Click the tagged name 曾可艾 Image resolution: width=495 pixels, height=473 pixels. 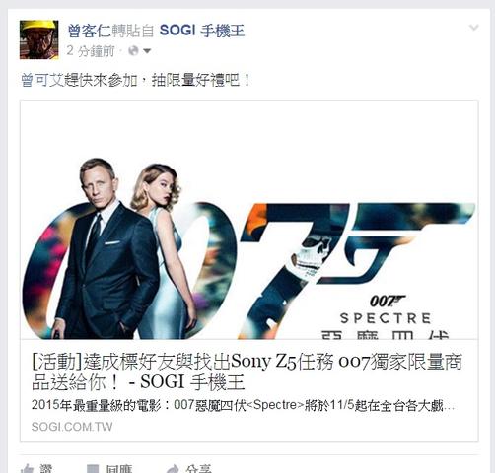[x=42, y=81]
